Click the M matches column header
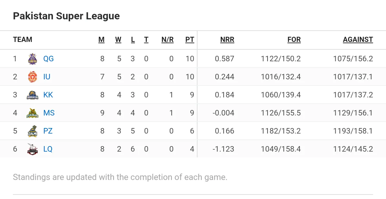 (101, 40)
